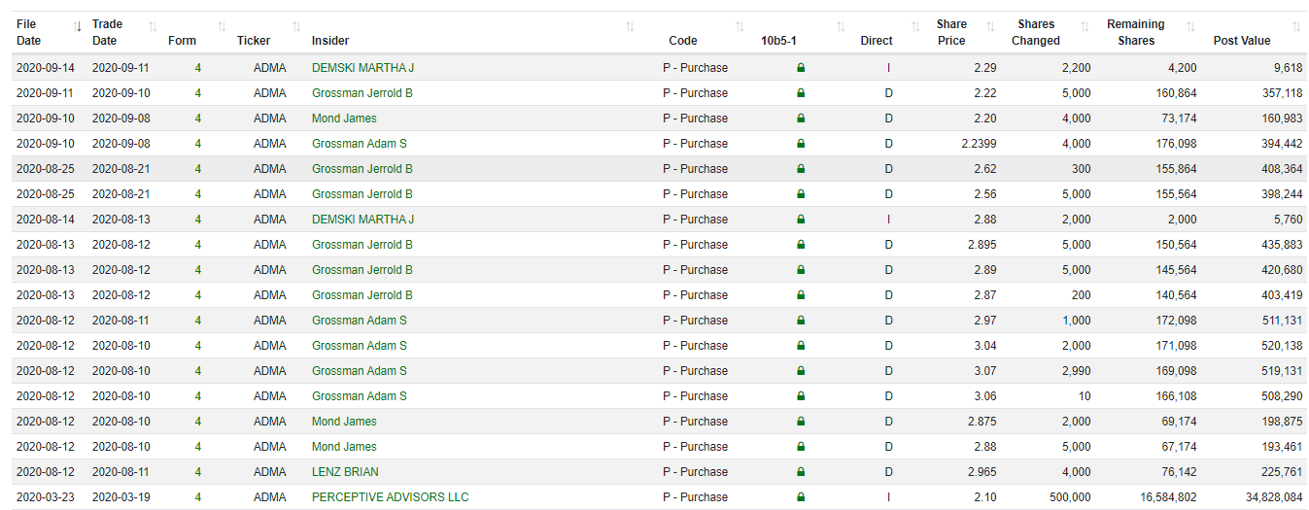Click sort arrows icon beside Ticker header

point(296,25)
